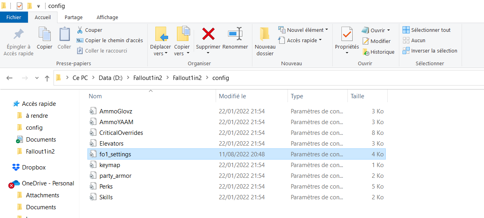Select the CriticalOverrides file
The width and height of the screenshot is (484, 218).
coord(236,133)
